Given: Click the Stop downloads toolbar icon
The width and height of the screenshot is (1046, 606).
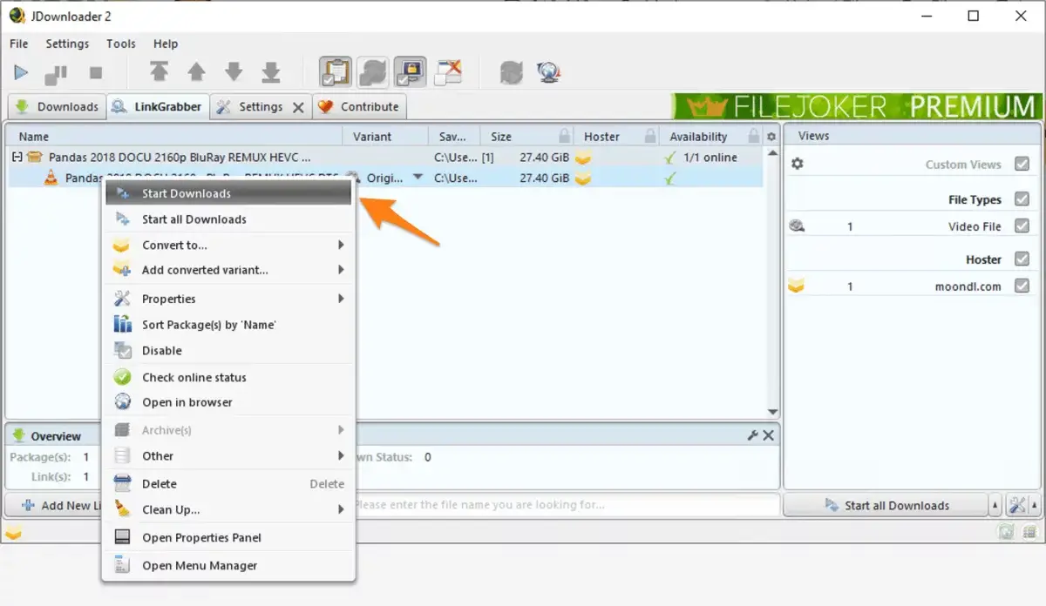Looking at the screenshot, I should (96, 73).
